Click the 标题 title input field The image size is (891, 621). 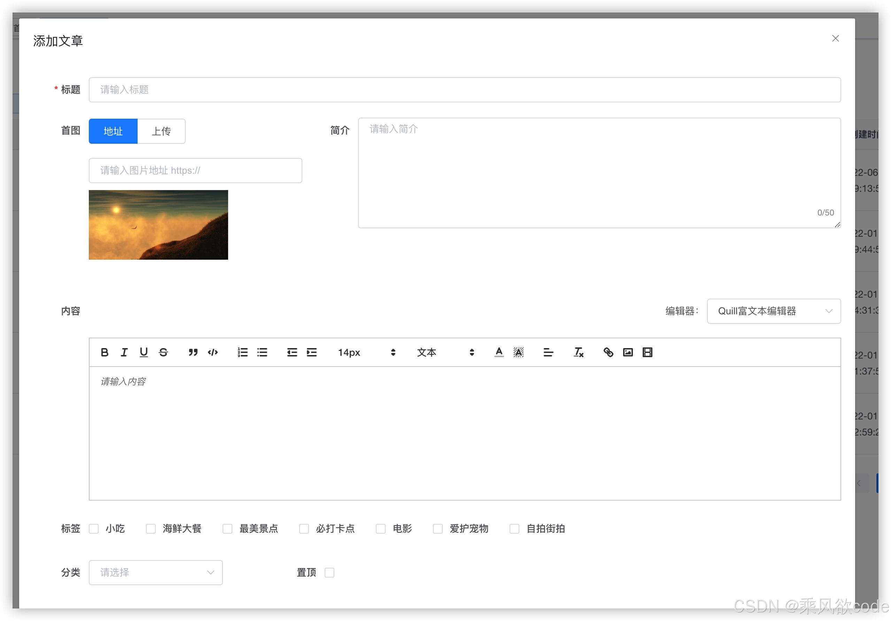(465, 90)
